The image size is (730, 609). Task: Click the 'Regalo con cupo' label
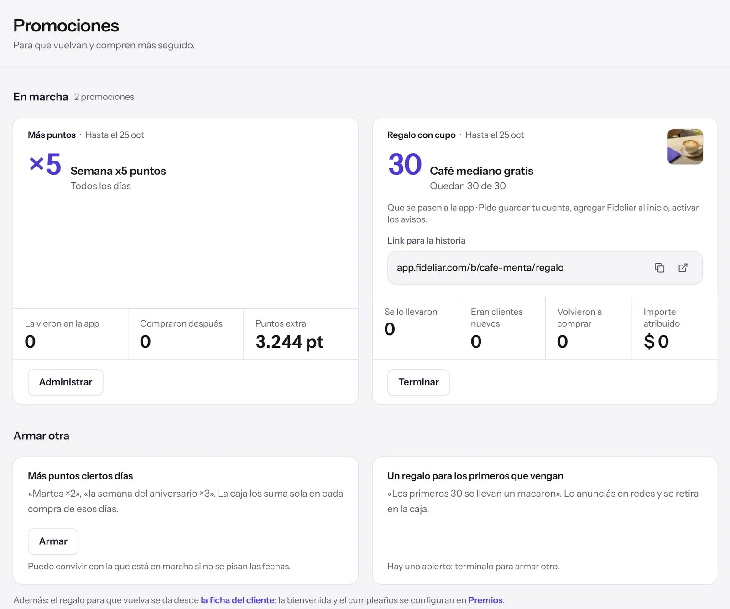pos(421,135)
